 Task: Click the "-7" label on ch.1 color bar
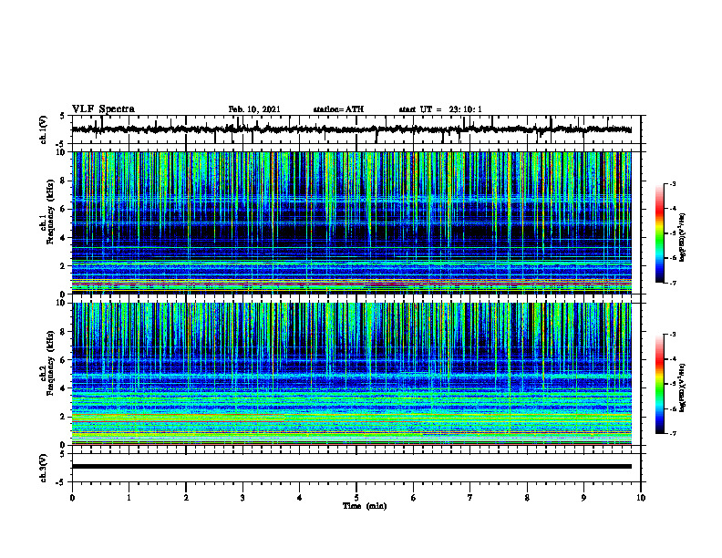(x=673, y=283)
